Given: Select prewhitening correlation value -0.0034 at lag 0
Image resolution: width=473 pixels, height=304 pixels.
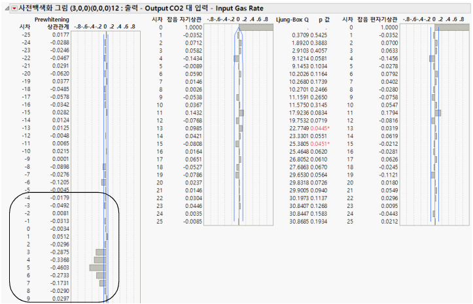Looking at the screenshot, I should (x=60, y=229).
